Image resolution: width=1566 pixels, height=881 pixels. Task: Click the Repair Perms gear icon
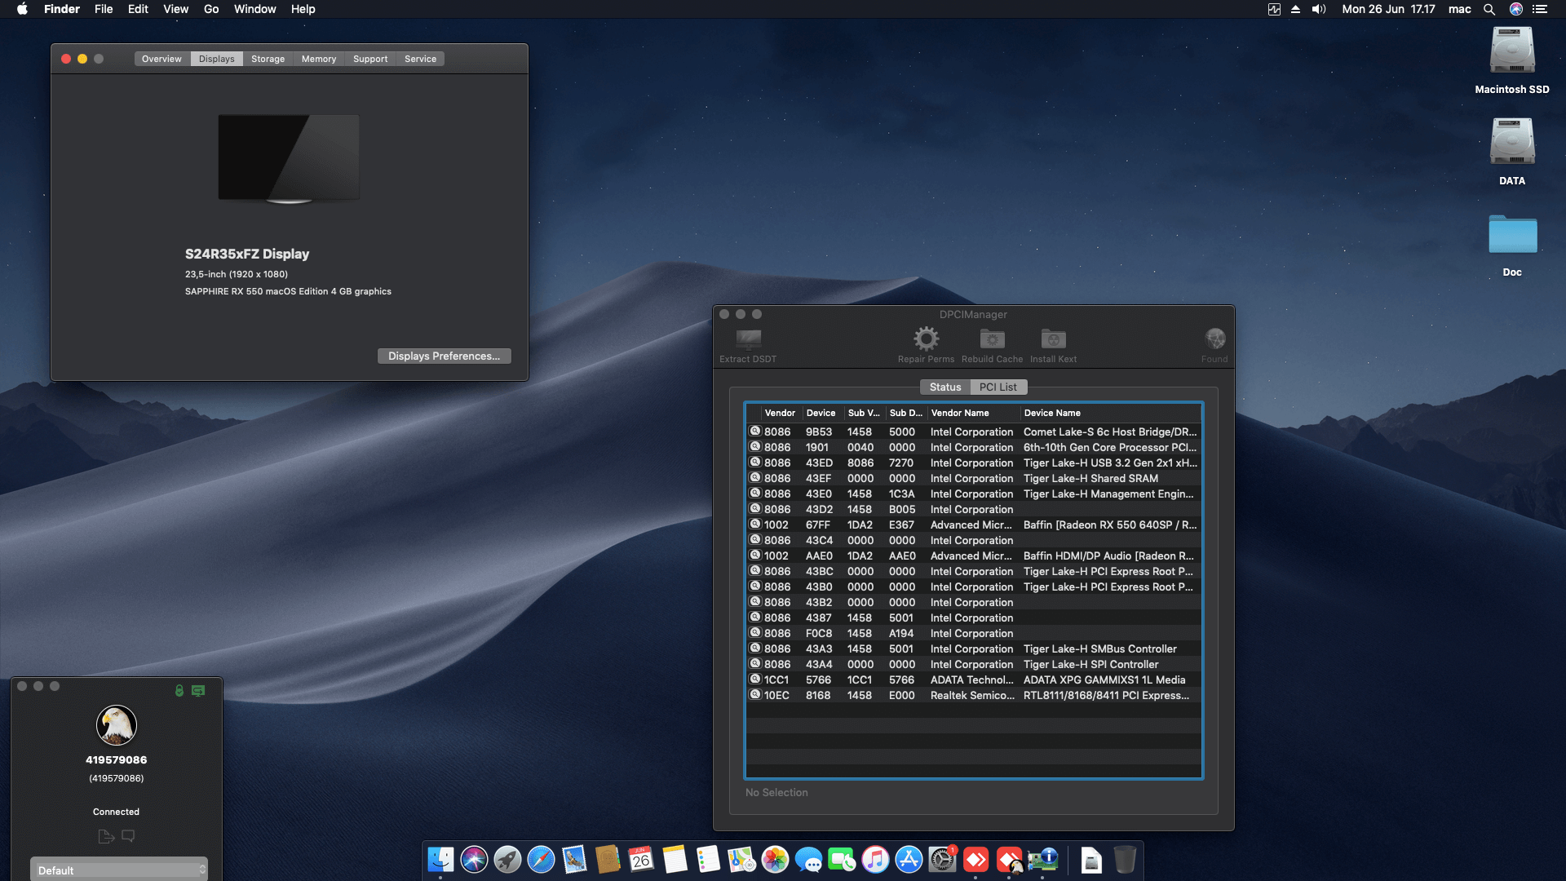[926, 339]
